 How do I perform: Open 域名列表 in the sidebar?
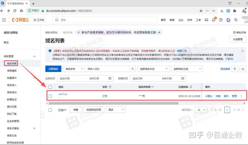point(12,64)
